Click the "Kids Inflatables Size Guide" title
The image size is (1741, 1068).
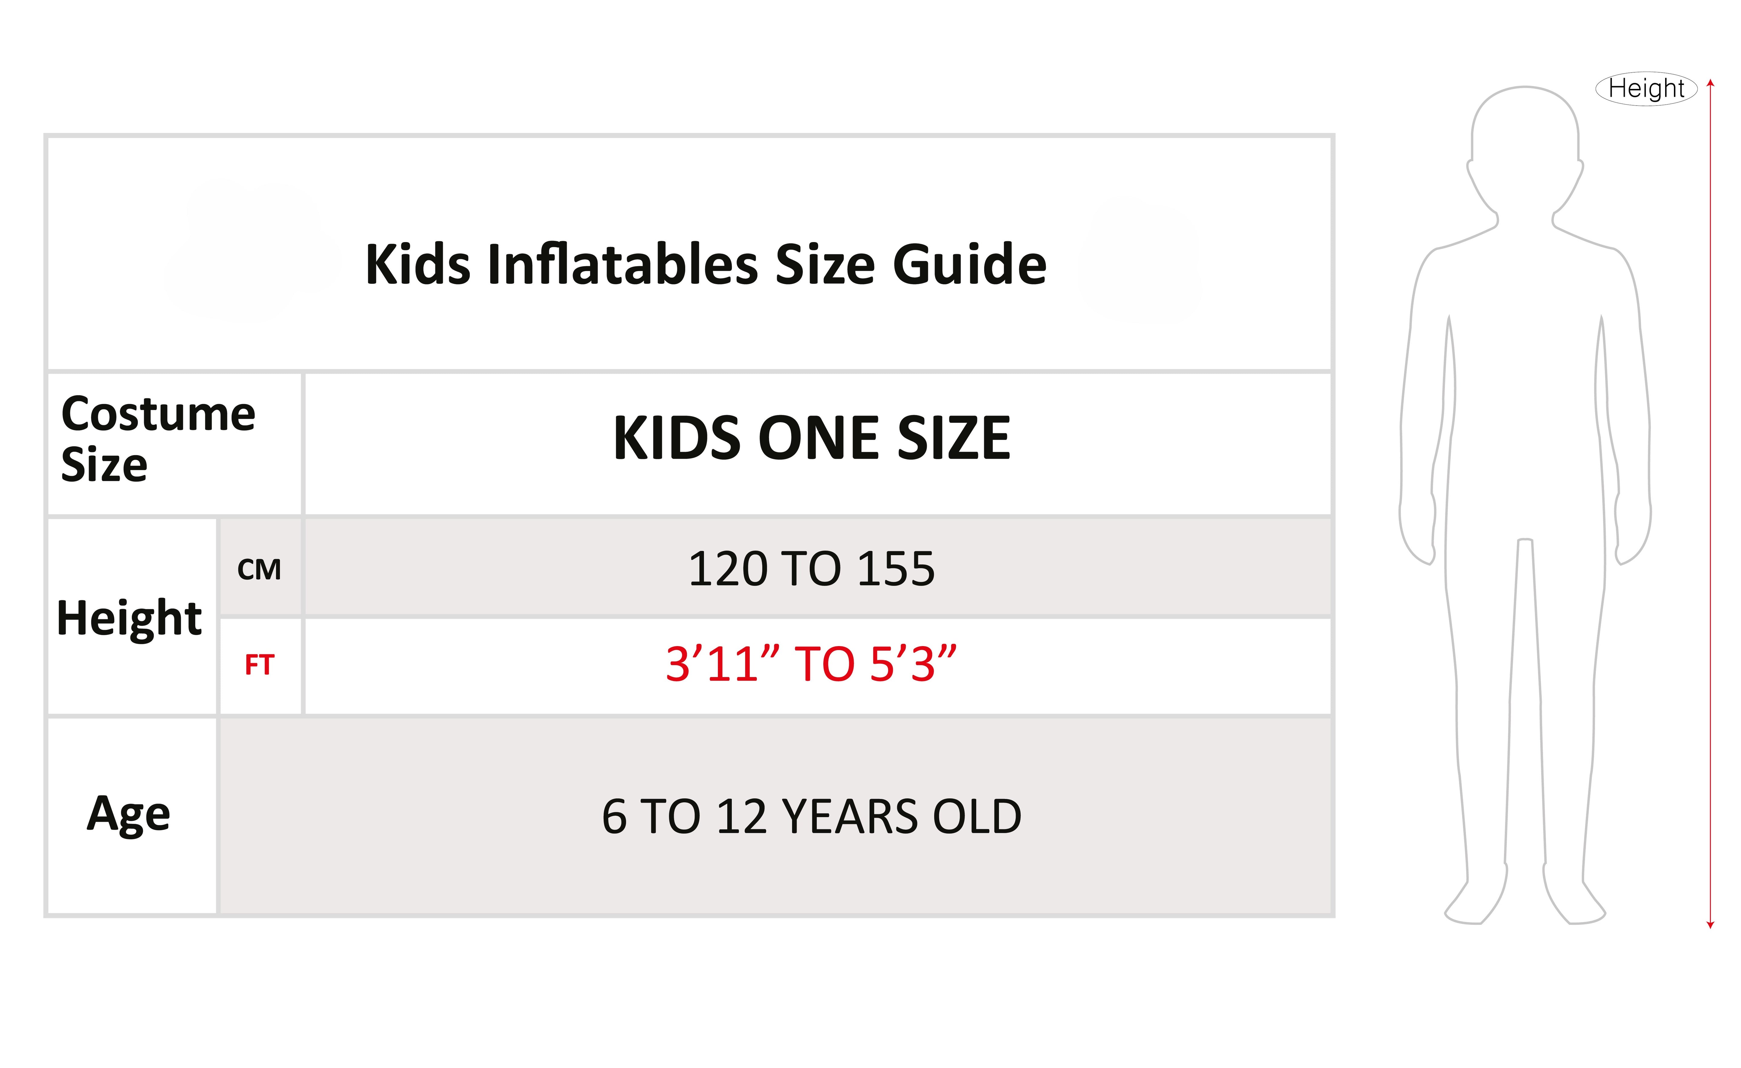pos(705,264)
